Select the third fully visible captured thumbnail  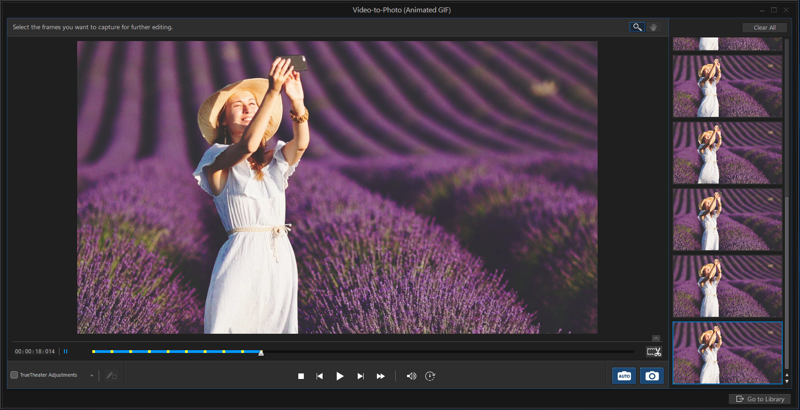[727, 220]
